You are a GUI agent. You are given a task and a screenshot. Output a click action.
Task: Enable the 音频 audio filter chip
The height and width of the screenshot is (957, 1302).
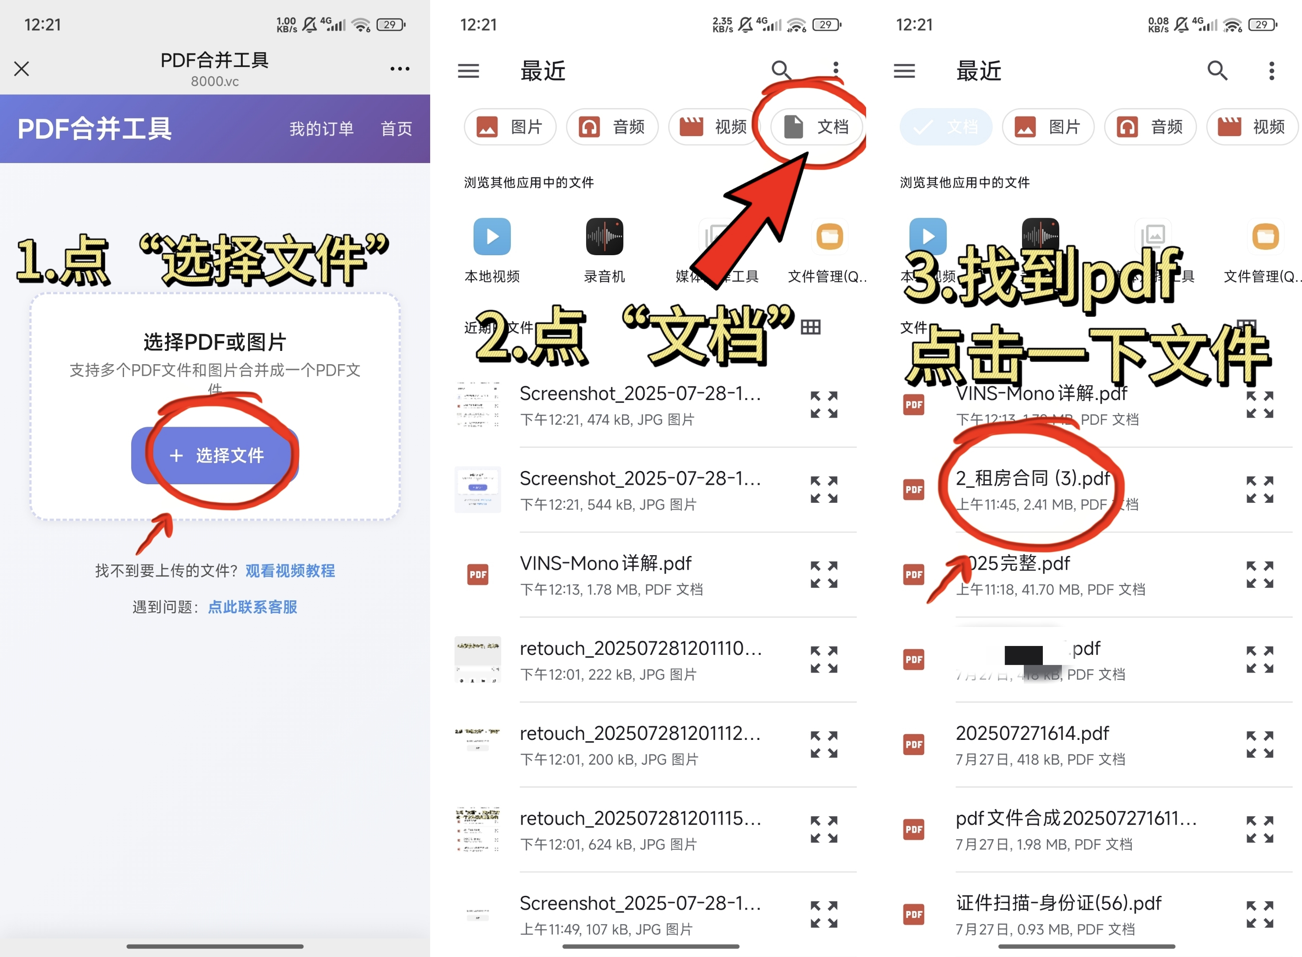click(x=612, y=127)
